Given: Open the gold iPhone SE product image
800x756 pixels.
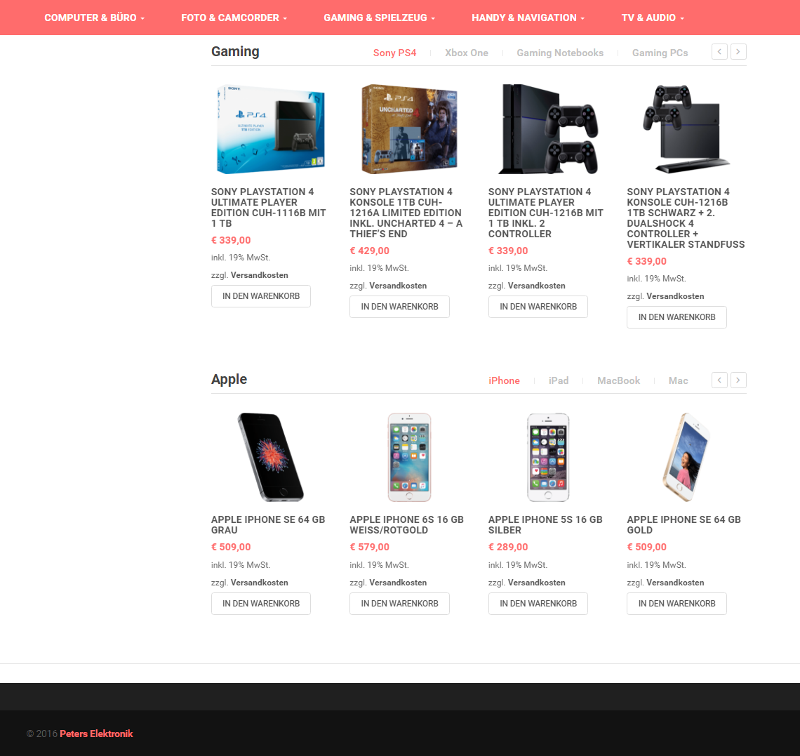Looking at the screenshot, I should 687,458.
